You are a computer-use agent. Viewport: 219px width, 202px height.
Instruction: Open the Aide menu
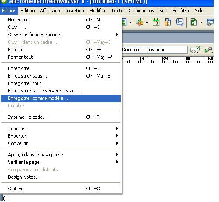[199, 11]
